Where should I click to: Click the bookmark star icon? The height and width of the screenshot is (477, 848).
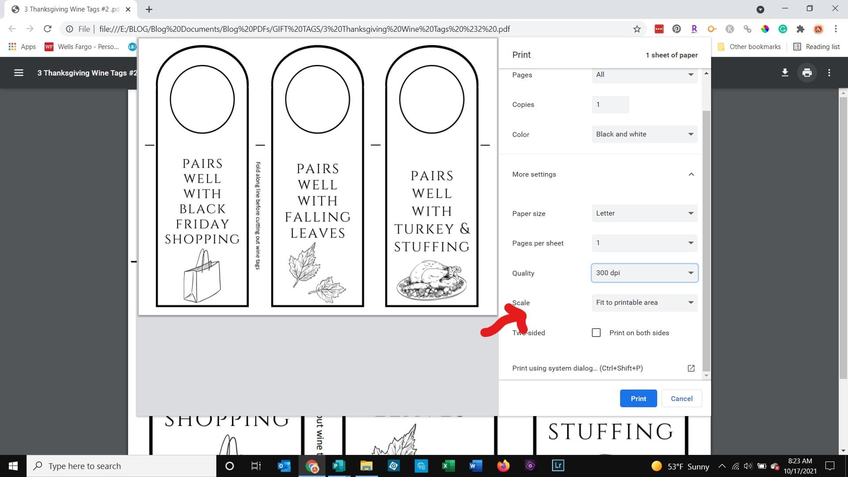click(637, 29)
